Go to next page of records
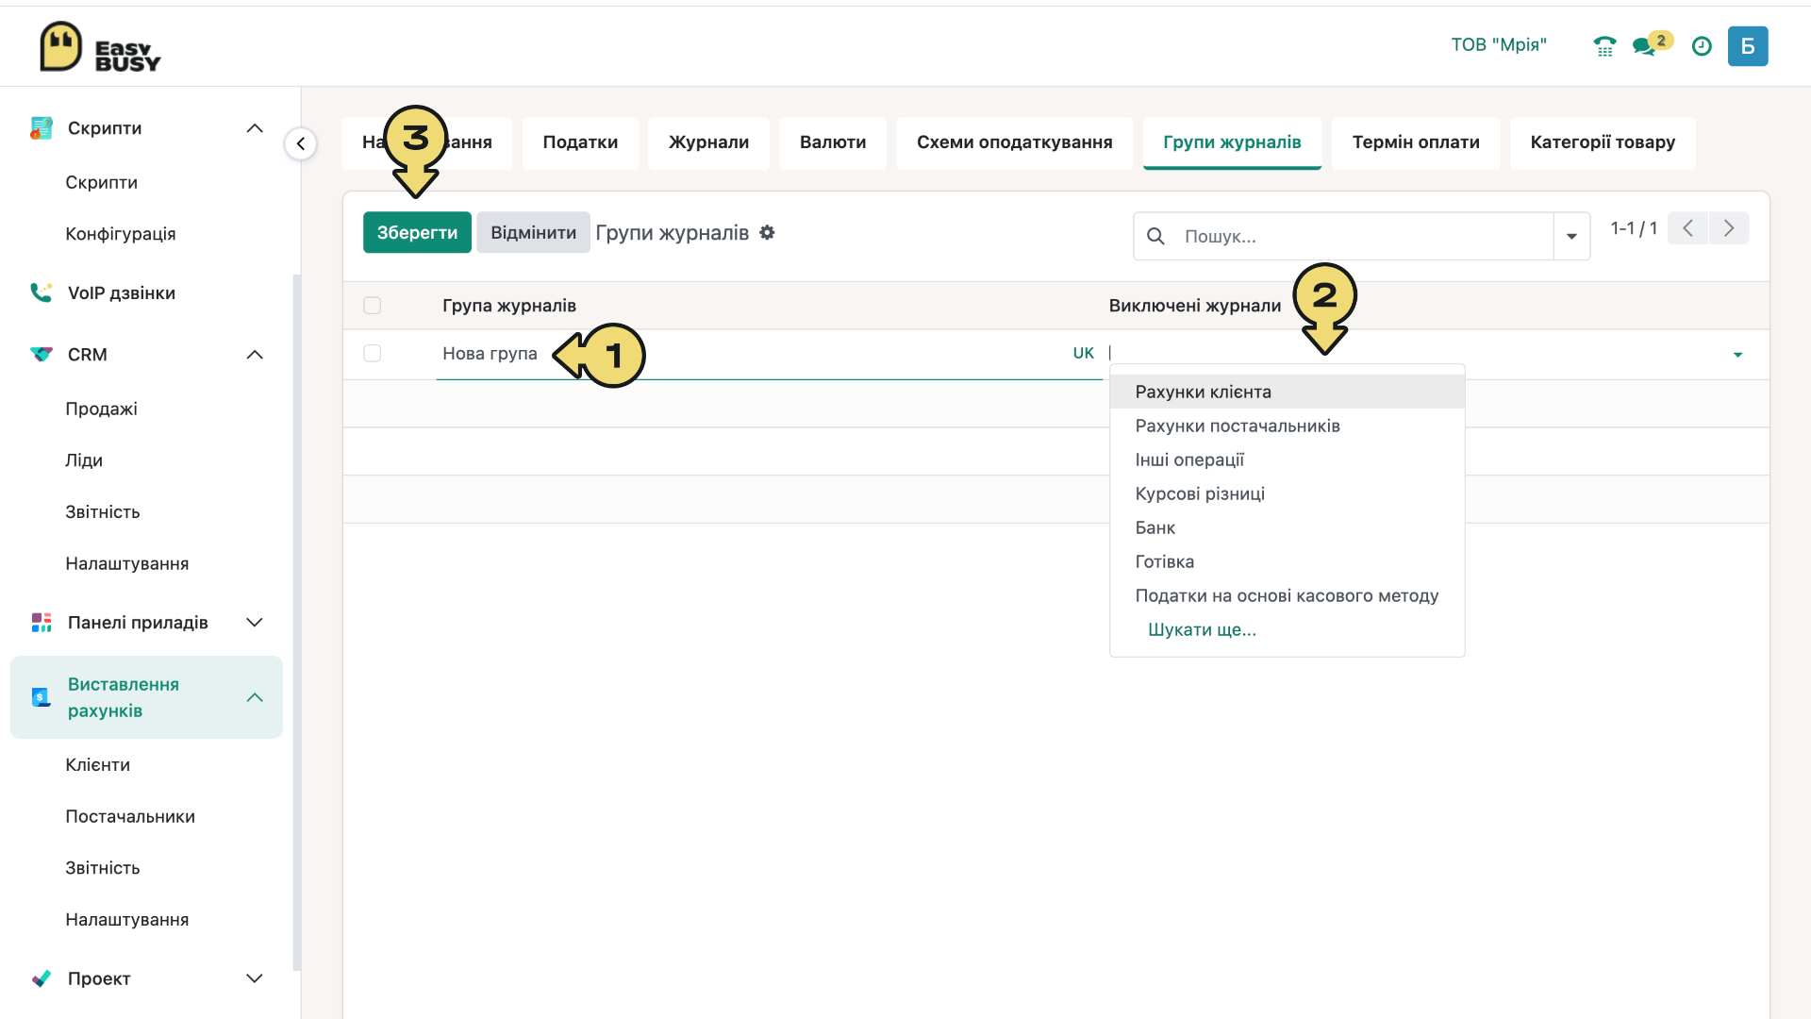The width and height of the screenshot is (1811, 1019). pos(1729,228)
